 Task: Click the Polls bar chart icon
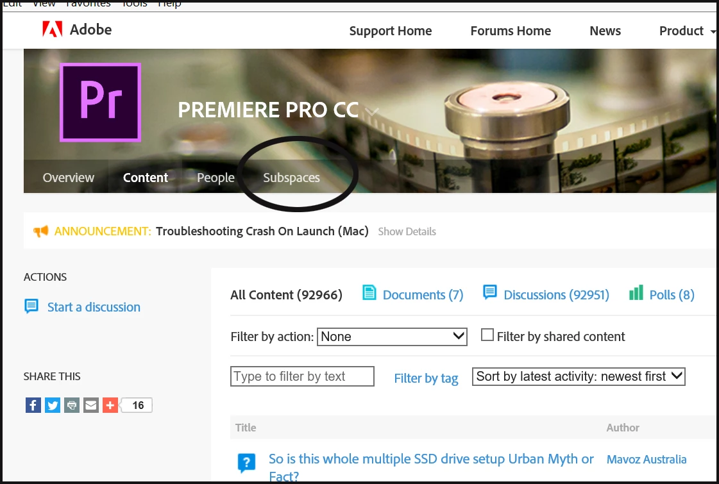tap(636, 292)
